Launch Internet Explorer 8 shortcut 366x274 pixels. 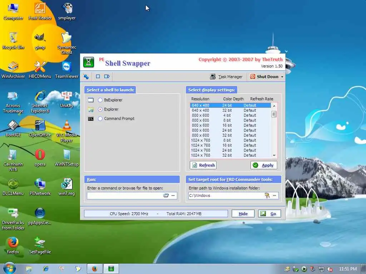point(40,102)
